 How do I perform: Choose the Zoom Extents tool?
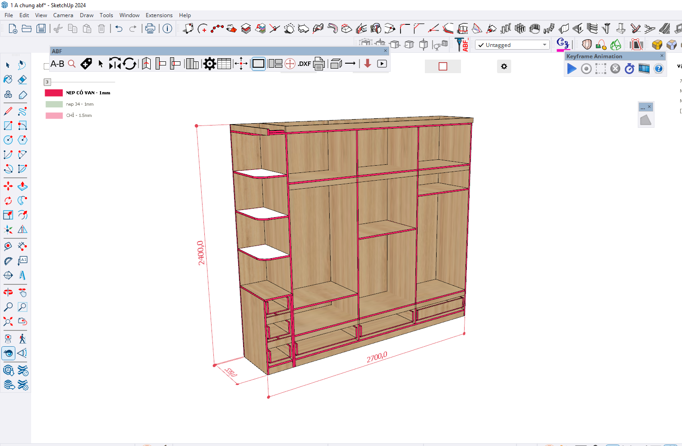[x=8, y=321]
